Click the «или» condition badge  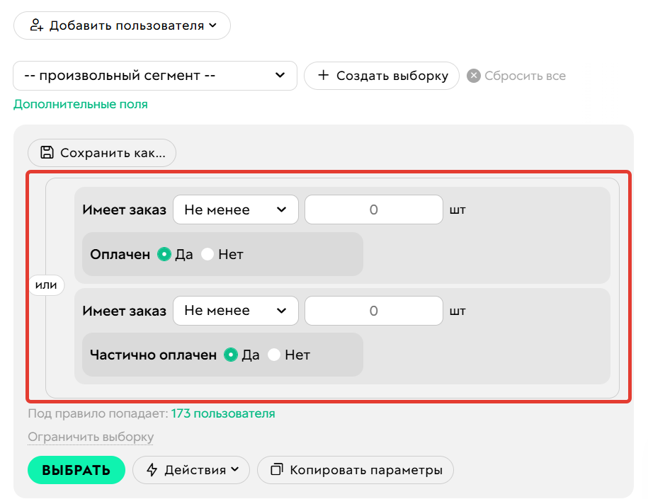coord(46,285)
